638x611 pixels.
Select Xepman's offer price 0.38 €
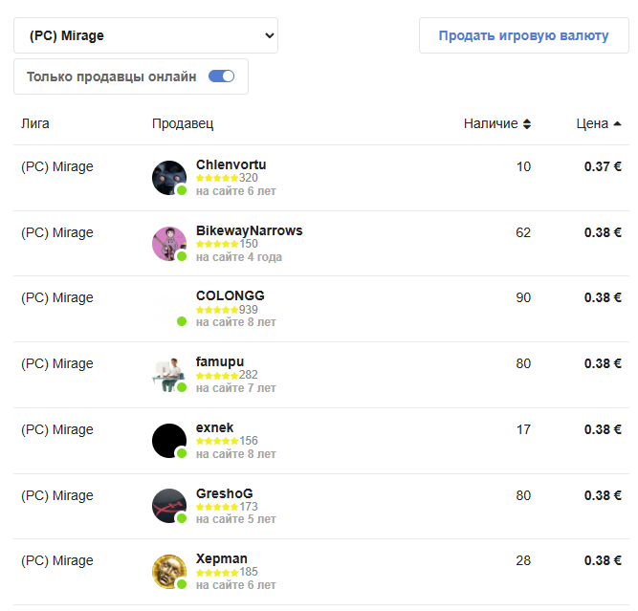[x=603, y=561]
